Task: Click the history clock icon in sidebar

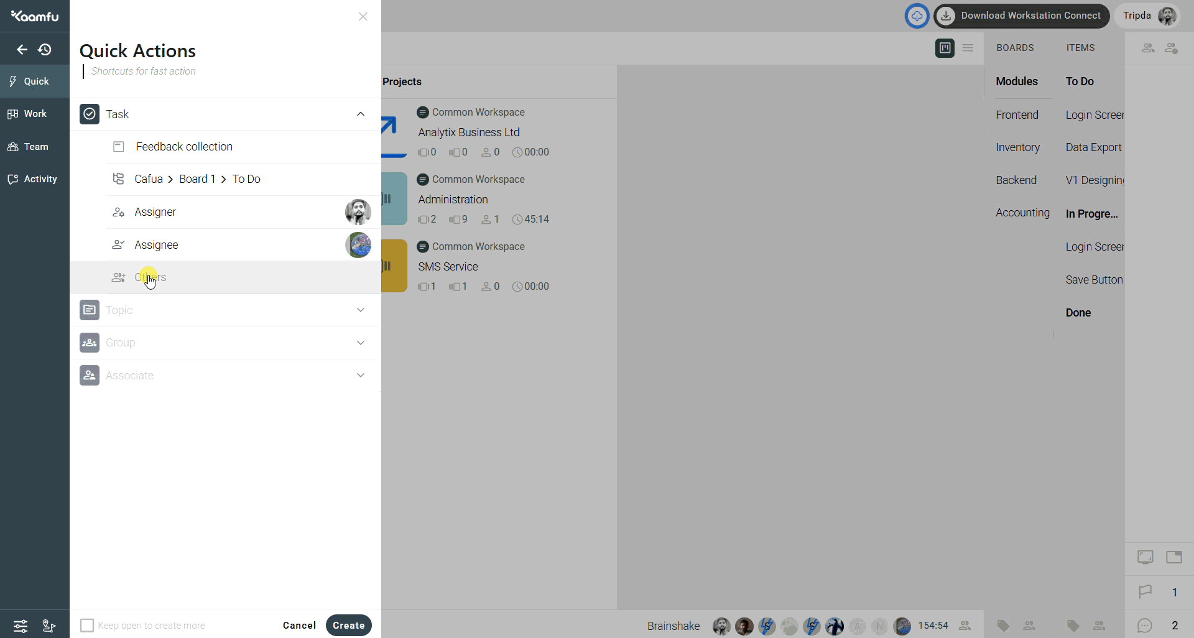Action: 45,50
